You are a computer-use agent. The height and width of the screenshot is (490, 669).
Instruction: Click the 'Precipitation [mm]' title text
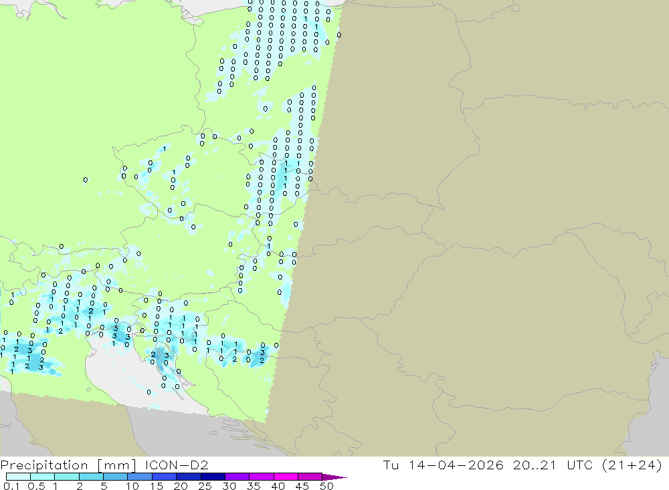(69, 465)
